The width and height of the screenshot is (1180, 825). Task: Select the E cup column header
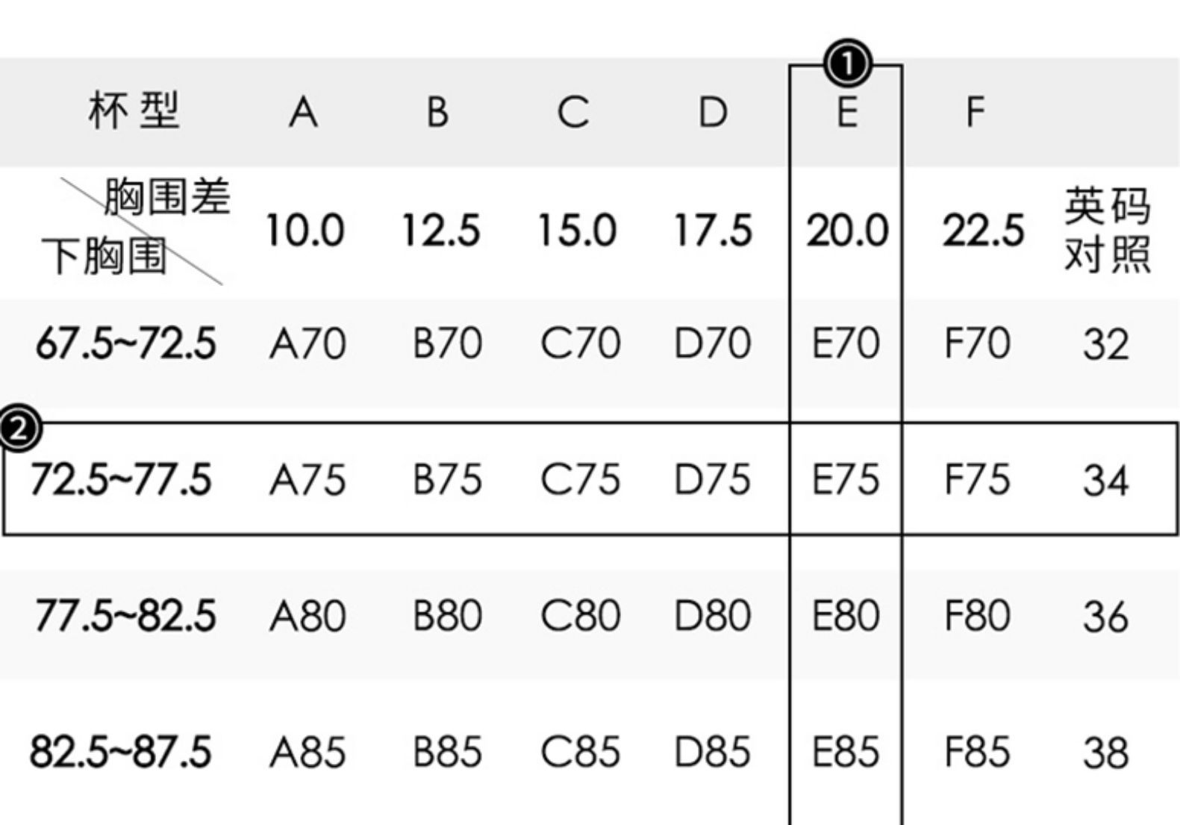point(846,113)
